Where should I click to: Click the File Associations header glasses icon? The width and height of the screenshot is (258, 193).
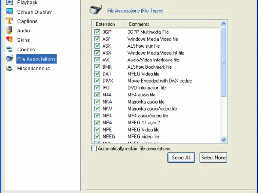pos(96,10)
